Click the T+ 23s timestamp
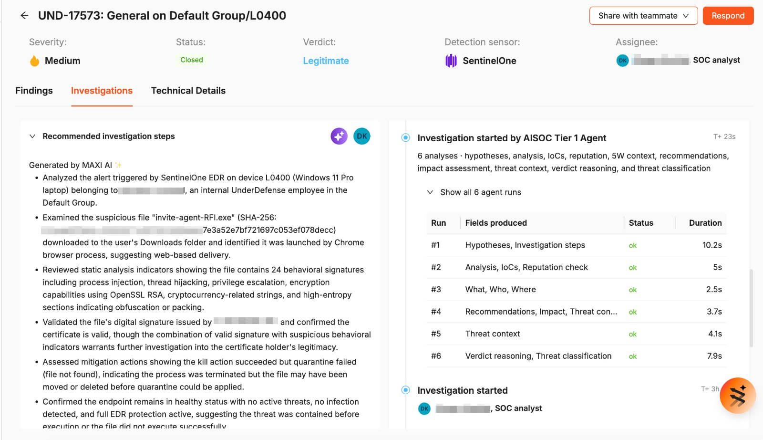This screenshot has height=440, width=763. pyautogui.click(x=724, y=136)
